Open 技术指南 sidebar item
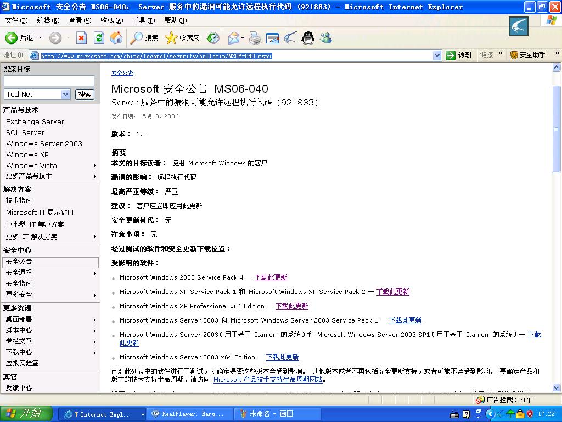Screen dimensions: 562x422 19,201
